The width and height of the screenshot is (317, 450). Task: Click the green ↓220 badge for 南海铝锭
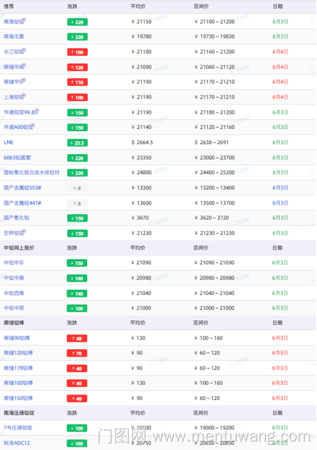(78, 22)
